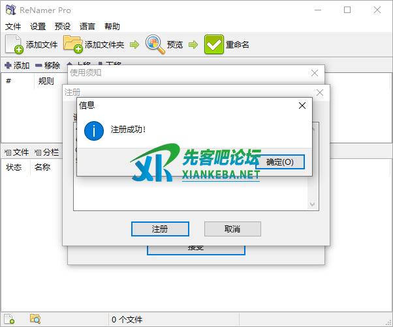Screen dimensions: 393x327
Task: Open the 设置 settings menu
Action: click(38, 27)
